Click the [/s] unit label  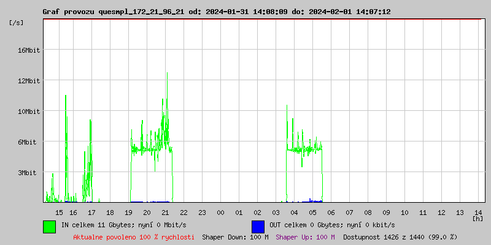click(17, 23)
